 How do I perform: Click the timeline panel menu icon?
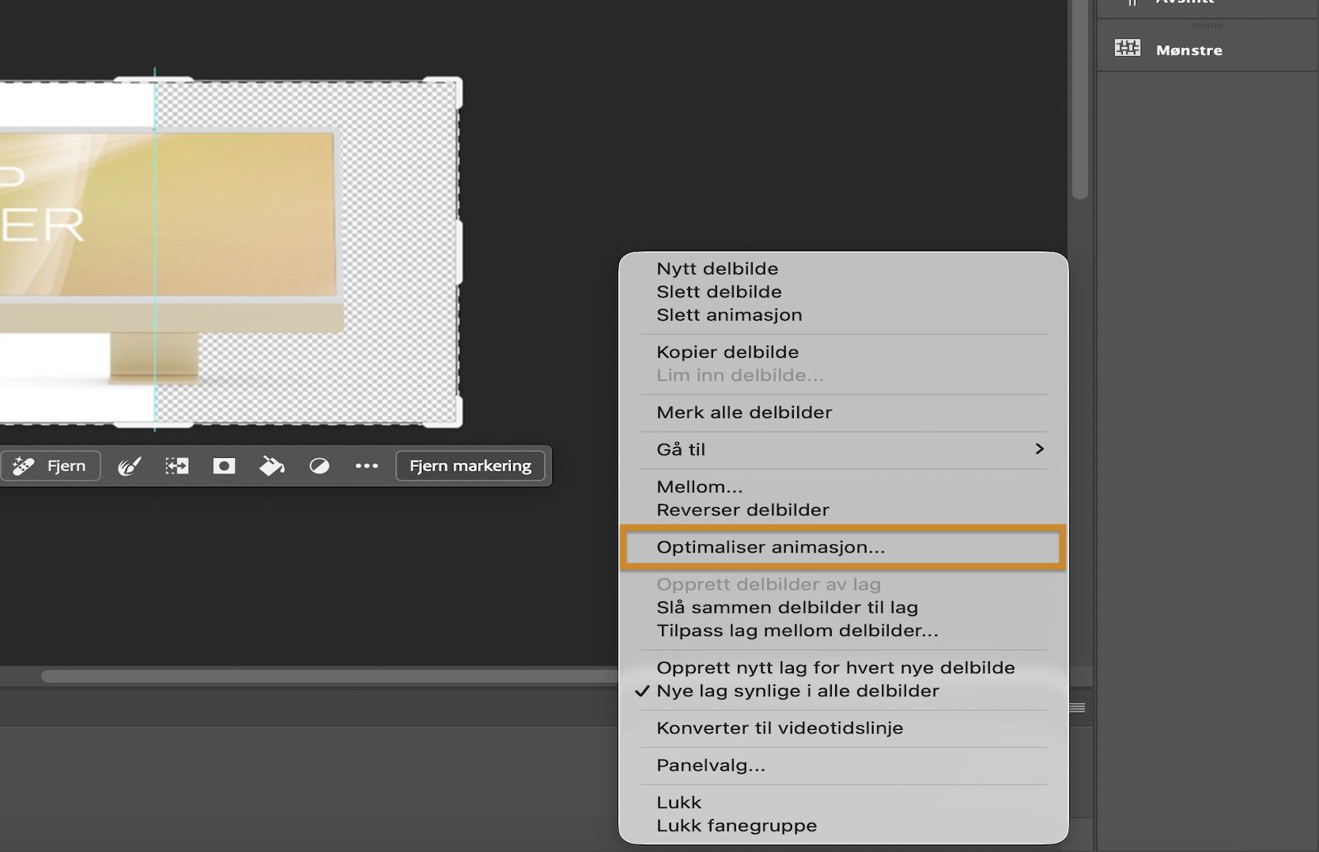tap(1077, 708)
